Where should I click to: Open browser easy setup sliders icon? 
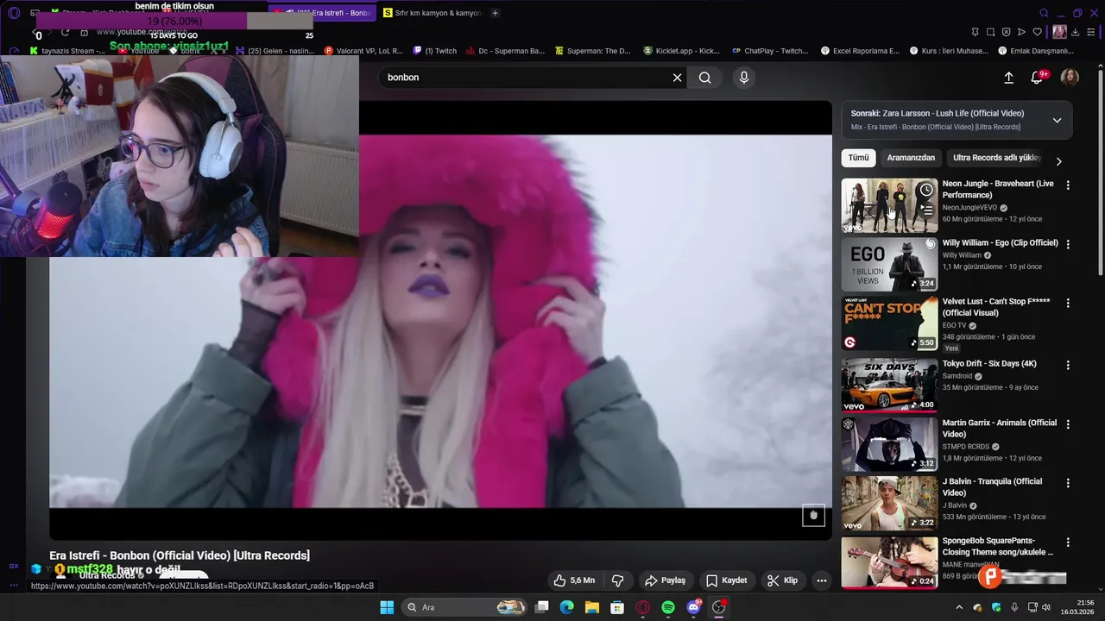[x=1091, y=32]
